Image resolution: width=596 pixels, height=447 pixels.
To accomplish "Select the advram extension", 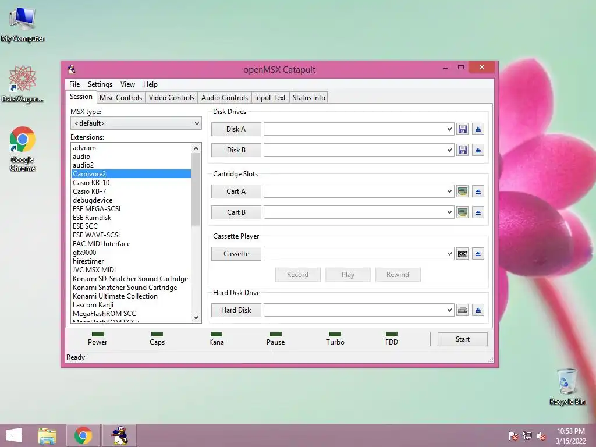I will tap(131, 148).
